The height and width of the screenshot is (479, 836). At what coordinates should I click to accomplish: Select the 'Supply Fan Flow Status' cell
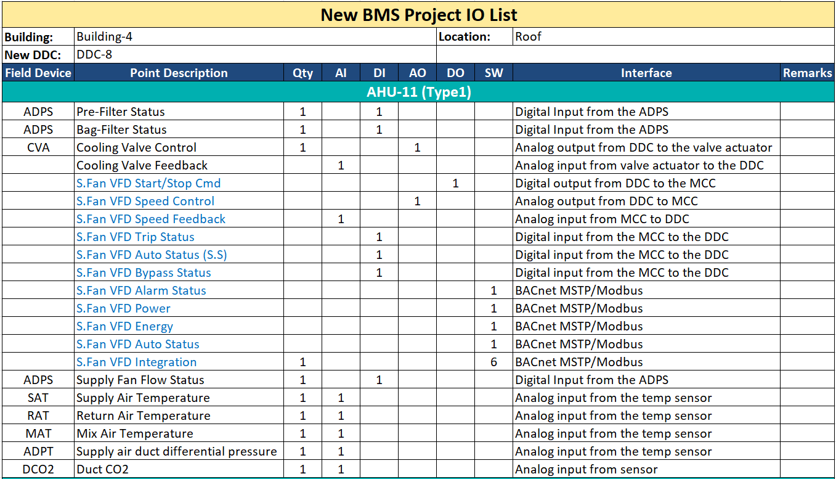tap(179, 380)
